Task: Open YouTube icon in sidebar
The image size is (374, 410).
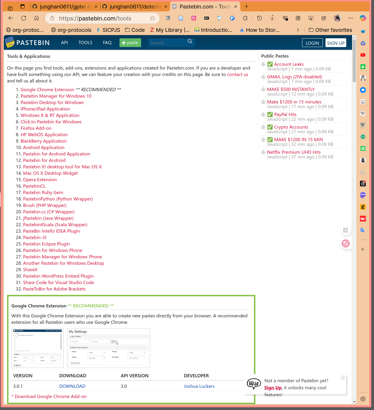Action: [x=363, y=55]
